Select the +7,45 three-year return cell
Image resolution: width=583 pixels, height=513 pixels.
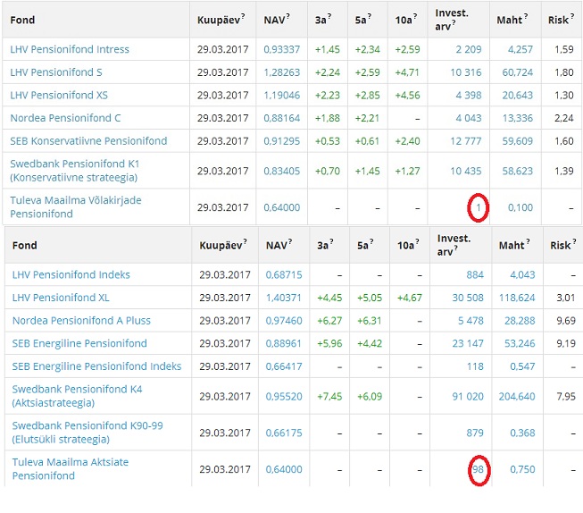coord(329,396)
